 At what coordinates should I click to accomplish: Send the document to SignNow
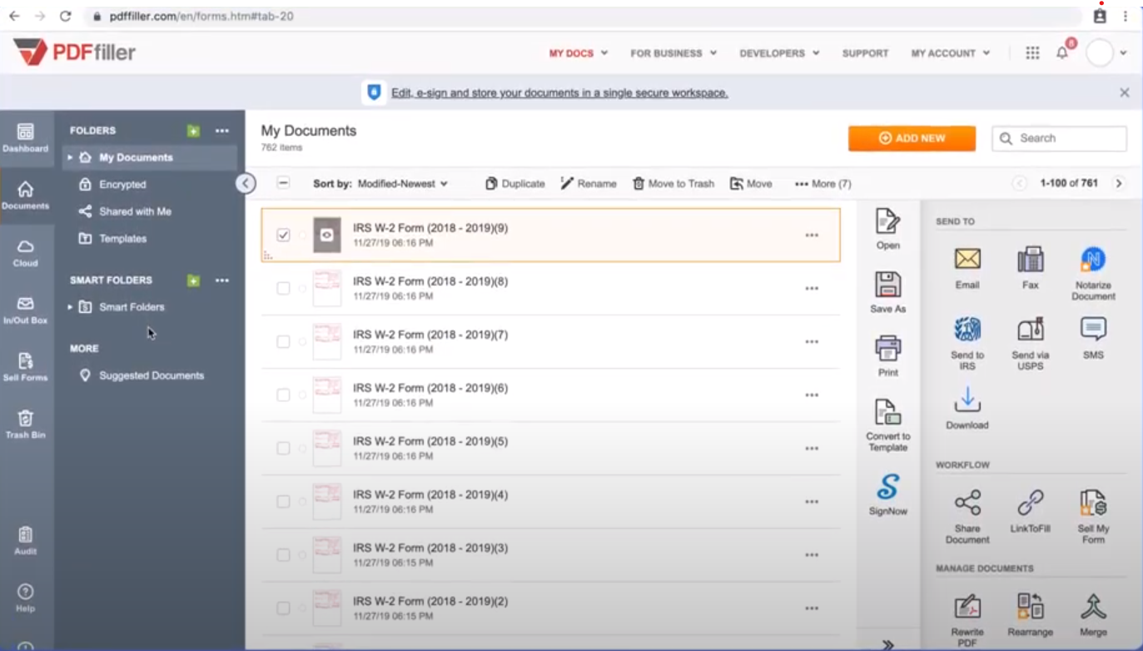[888, 494]
